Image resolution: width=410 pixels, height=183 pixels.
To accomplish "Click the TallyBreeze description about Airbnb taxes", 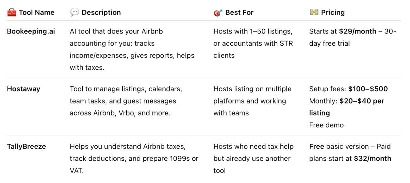I will coord(134,158).
